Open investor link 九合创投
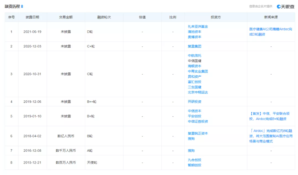This screenshot has height=175, width=298. (194, 160)
